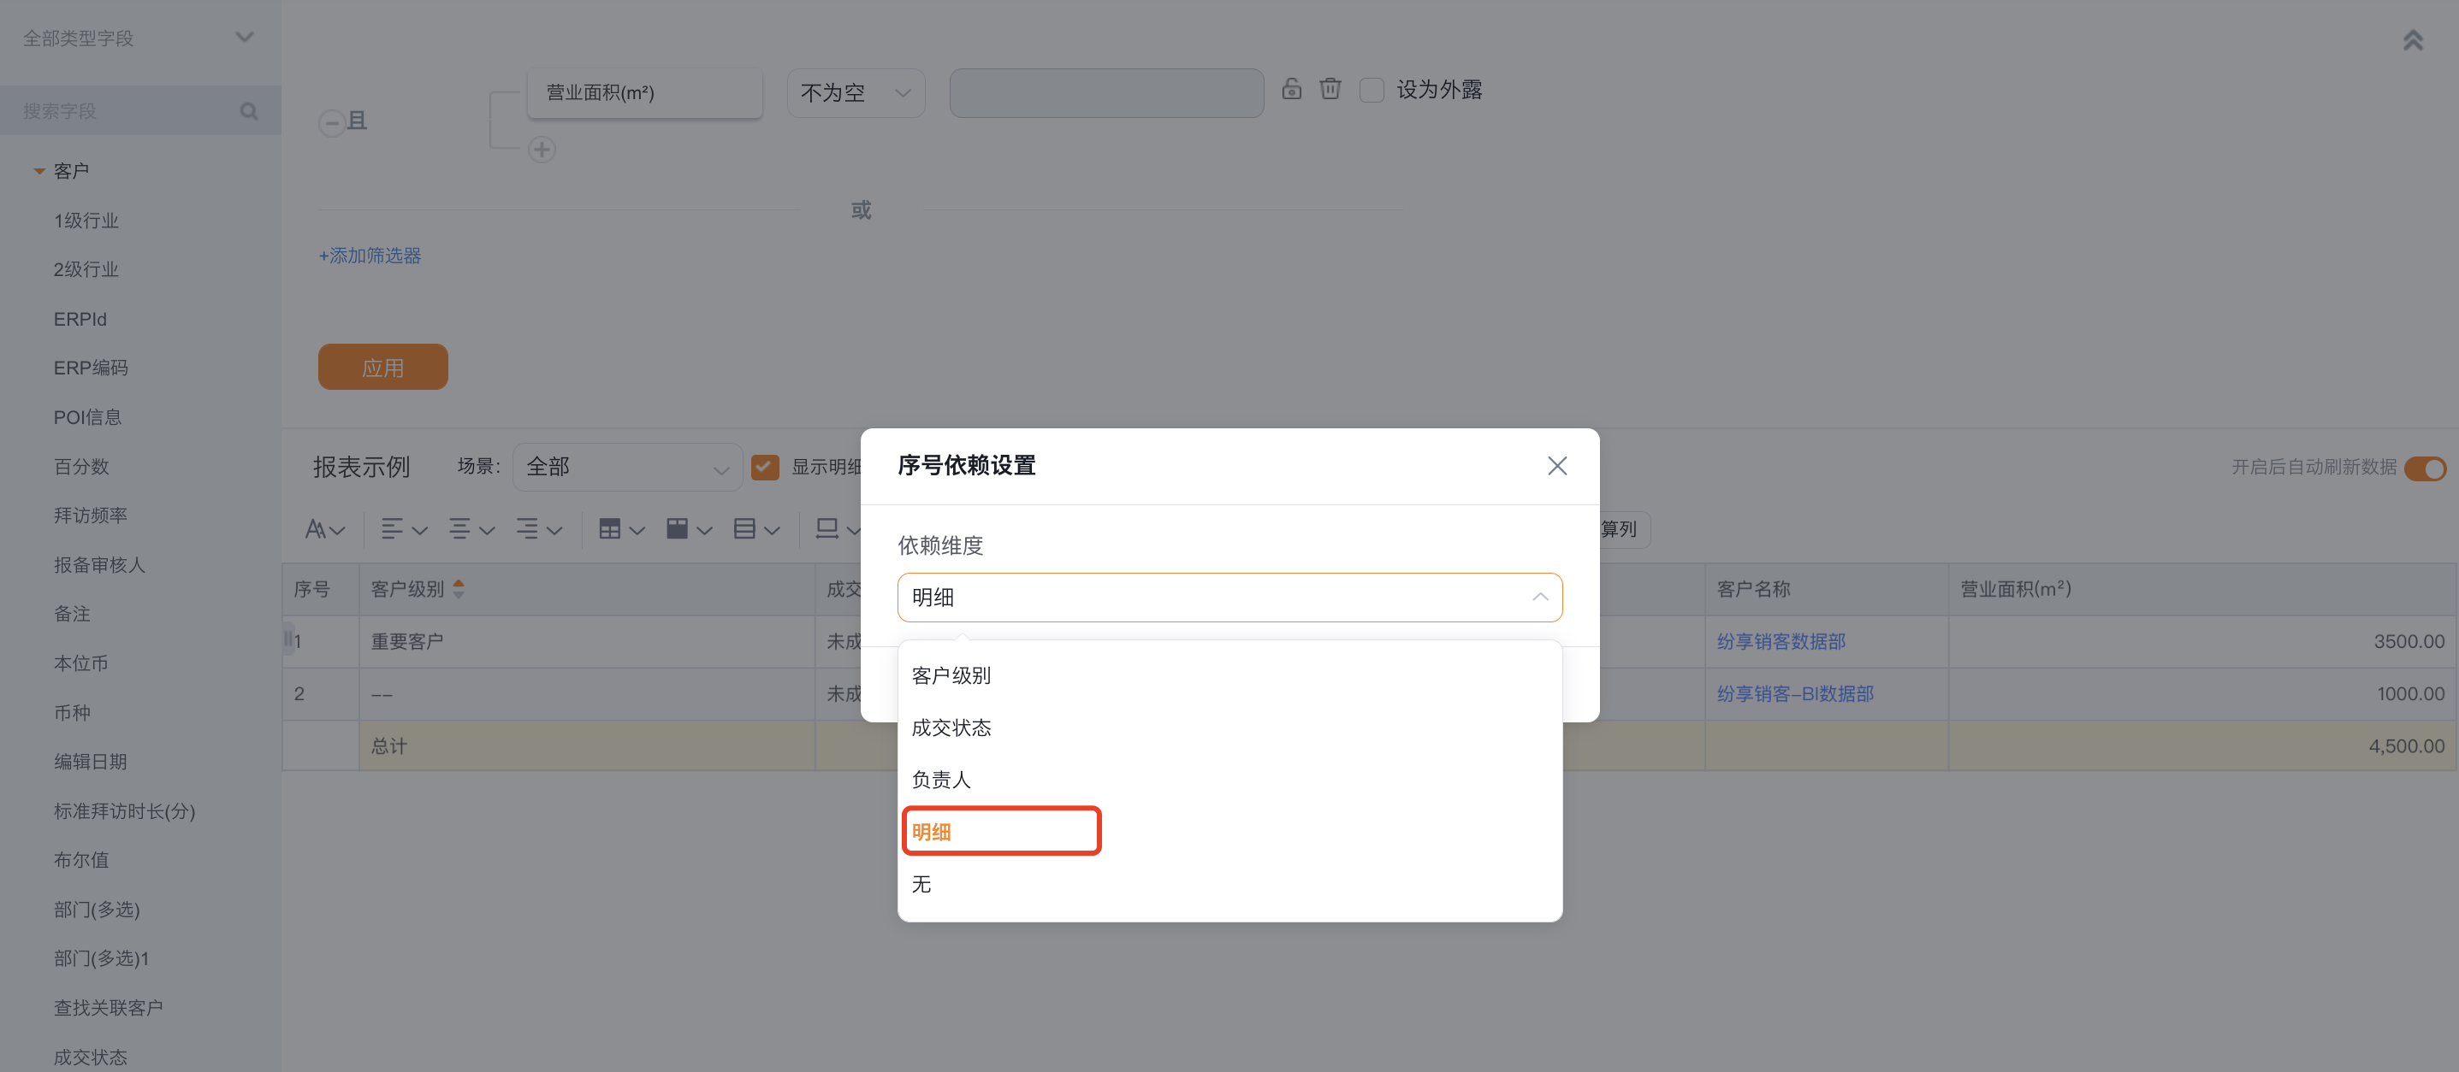
Task: Collapse panel with double up arrow icon
Action: click(2412, 40)
